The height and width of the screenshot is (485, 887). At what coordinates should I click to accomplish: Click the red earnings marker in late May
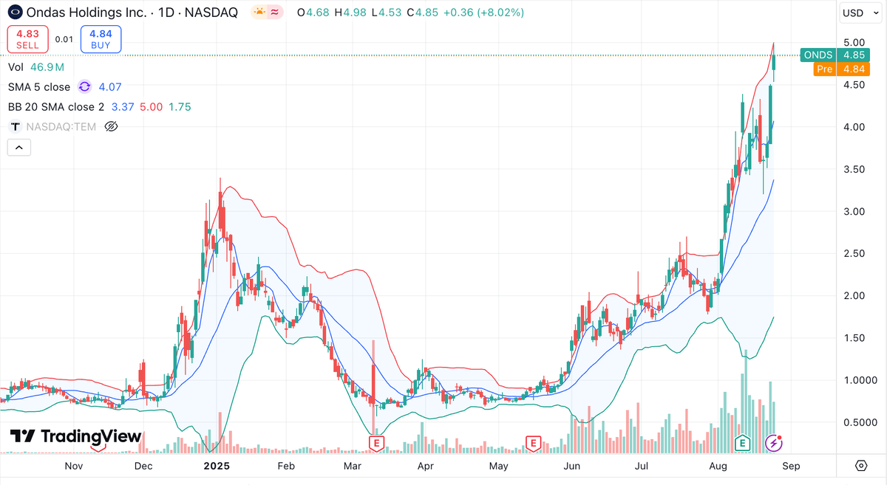pyautogui.click(x=531, y=443)
